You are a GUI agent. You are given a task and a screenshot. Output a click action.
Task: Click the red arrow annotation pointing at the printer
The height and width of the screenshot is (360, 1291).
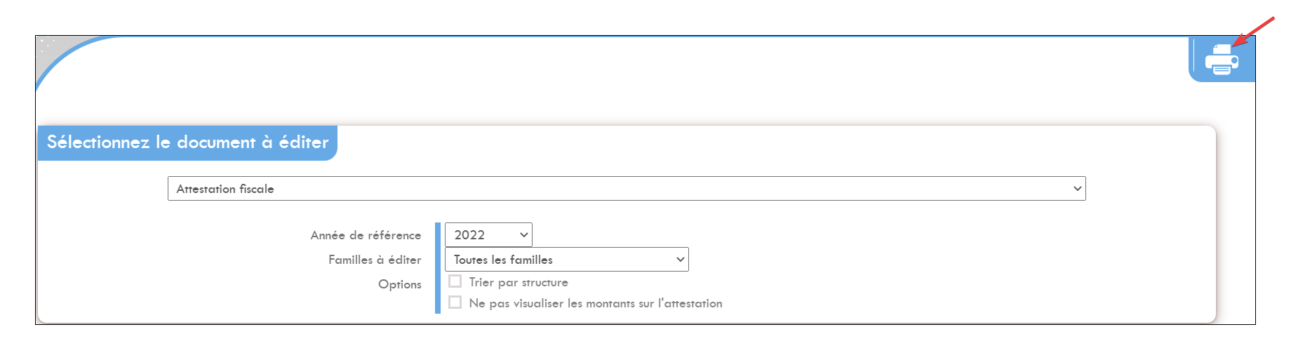(1254, 32)
